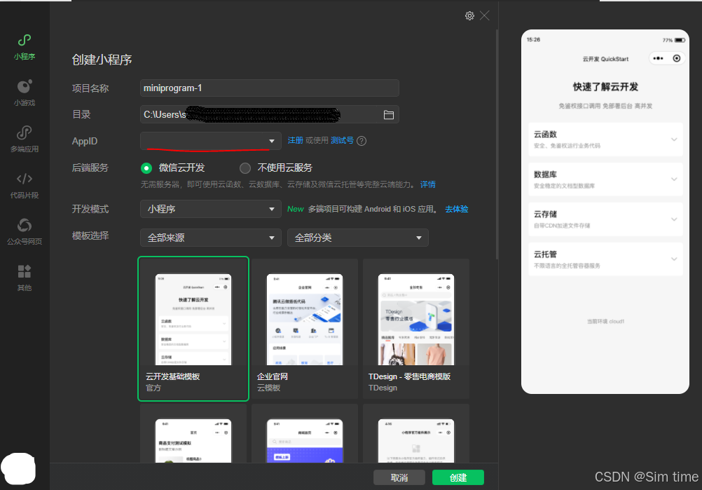Browse for a directory with the folder icon

tap(389, 115)
